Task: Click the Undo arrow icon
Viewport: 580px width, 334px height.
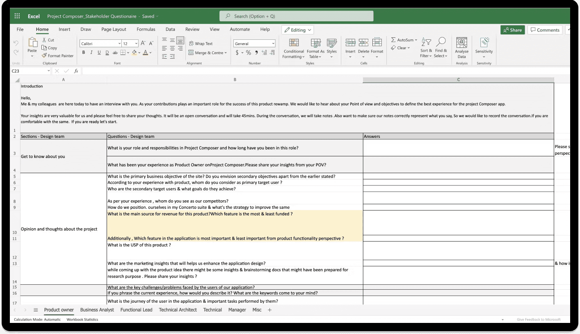Action: [x=16, y=43]
